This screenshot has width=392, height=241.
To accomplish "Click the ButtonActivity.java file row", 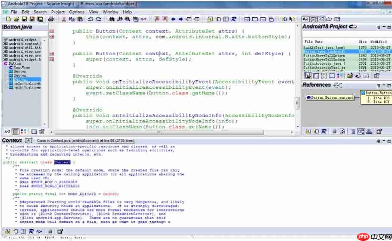I will (347, 63).
